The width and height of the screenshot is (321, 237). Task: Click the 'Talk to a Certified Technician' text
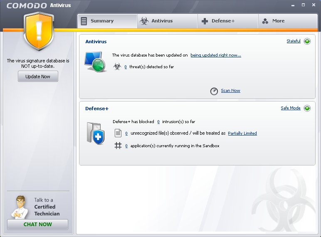[x=47, y=207]
